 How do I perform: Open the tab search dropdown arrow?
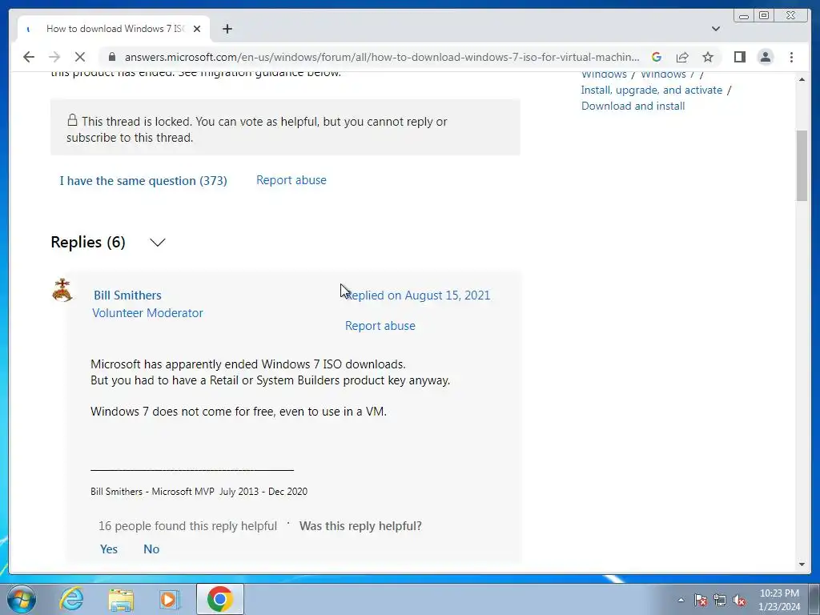click(715, 29)
